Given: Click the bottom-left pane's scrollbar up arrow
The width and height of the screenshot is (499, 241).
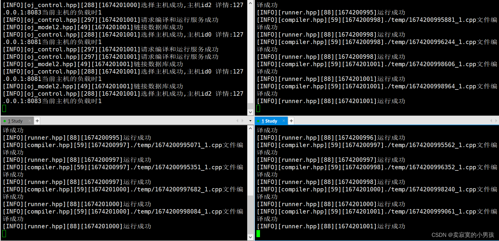Looking at the screenshot, I should tap(250, 128).
